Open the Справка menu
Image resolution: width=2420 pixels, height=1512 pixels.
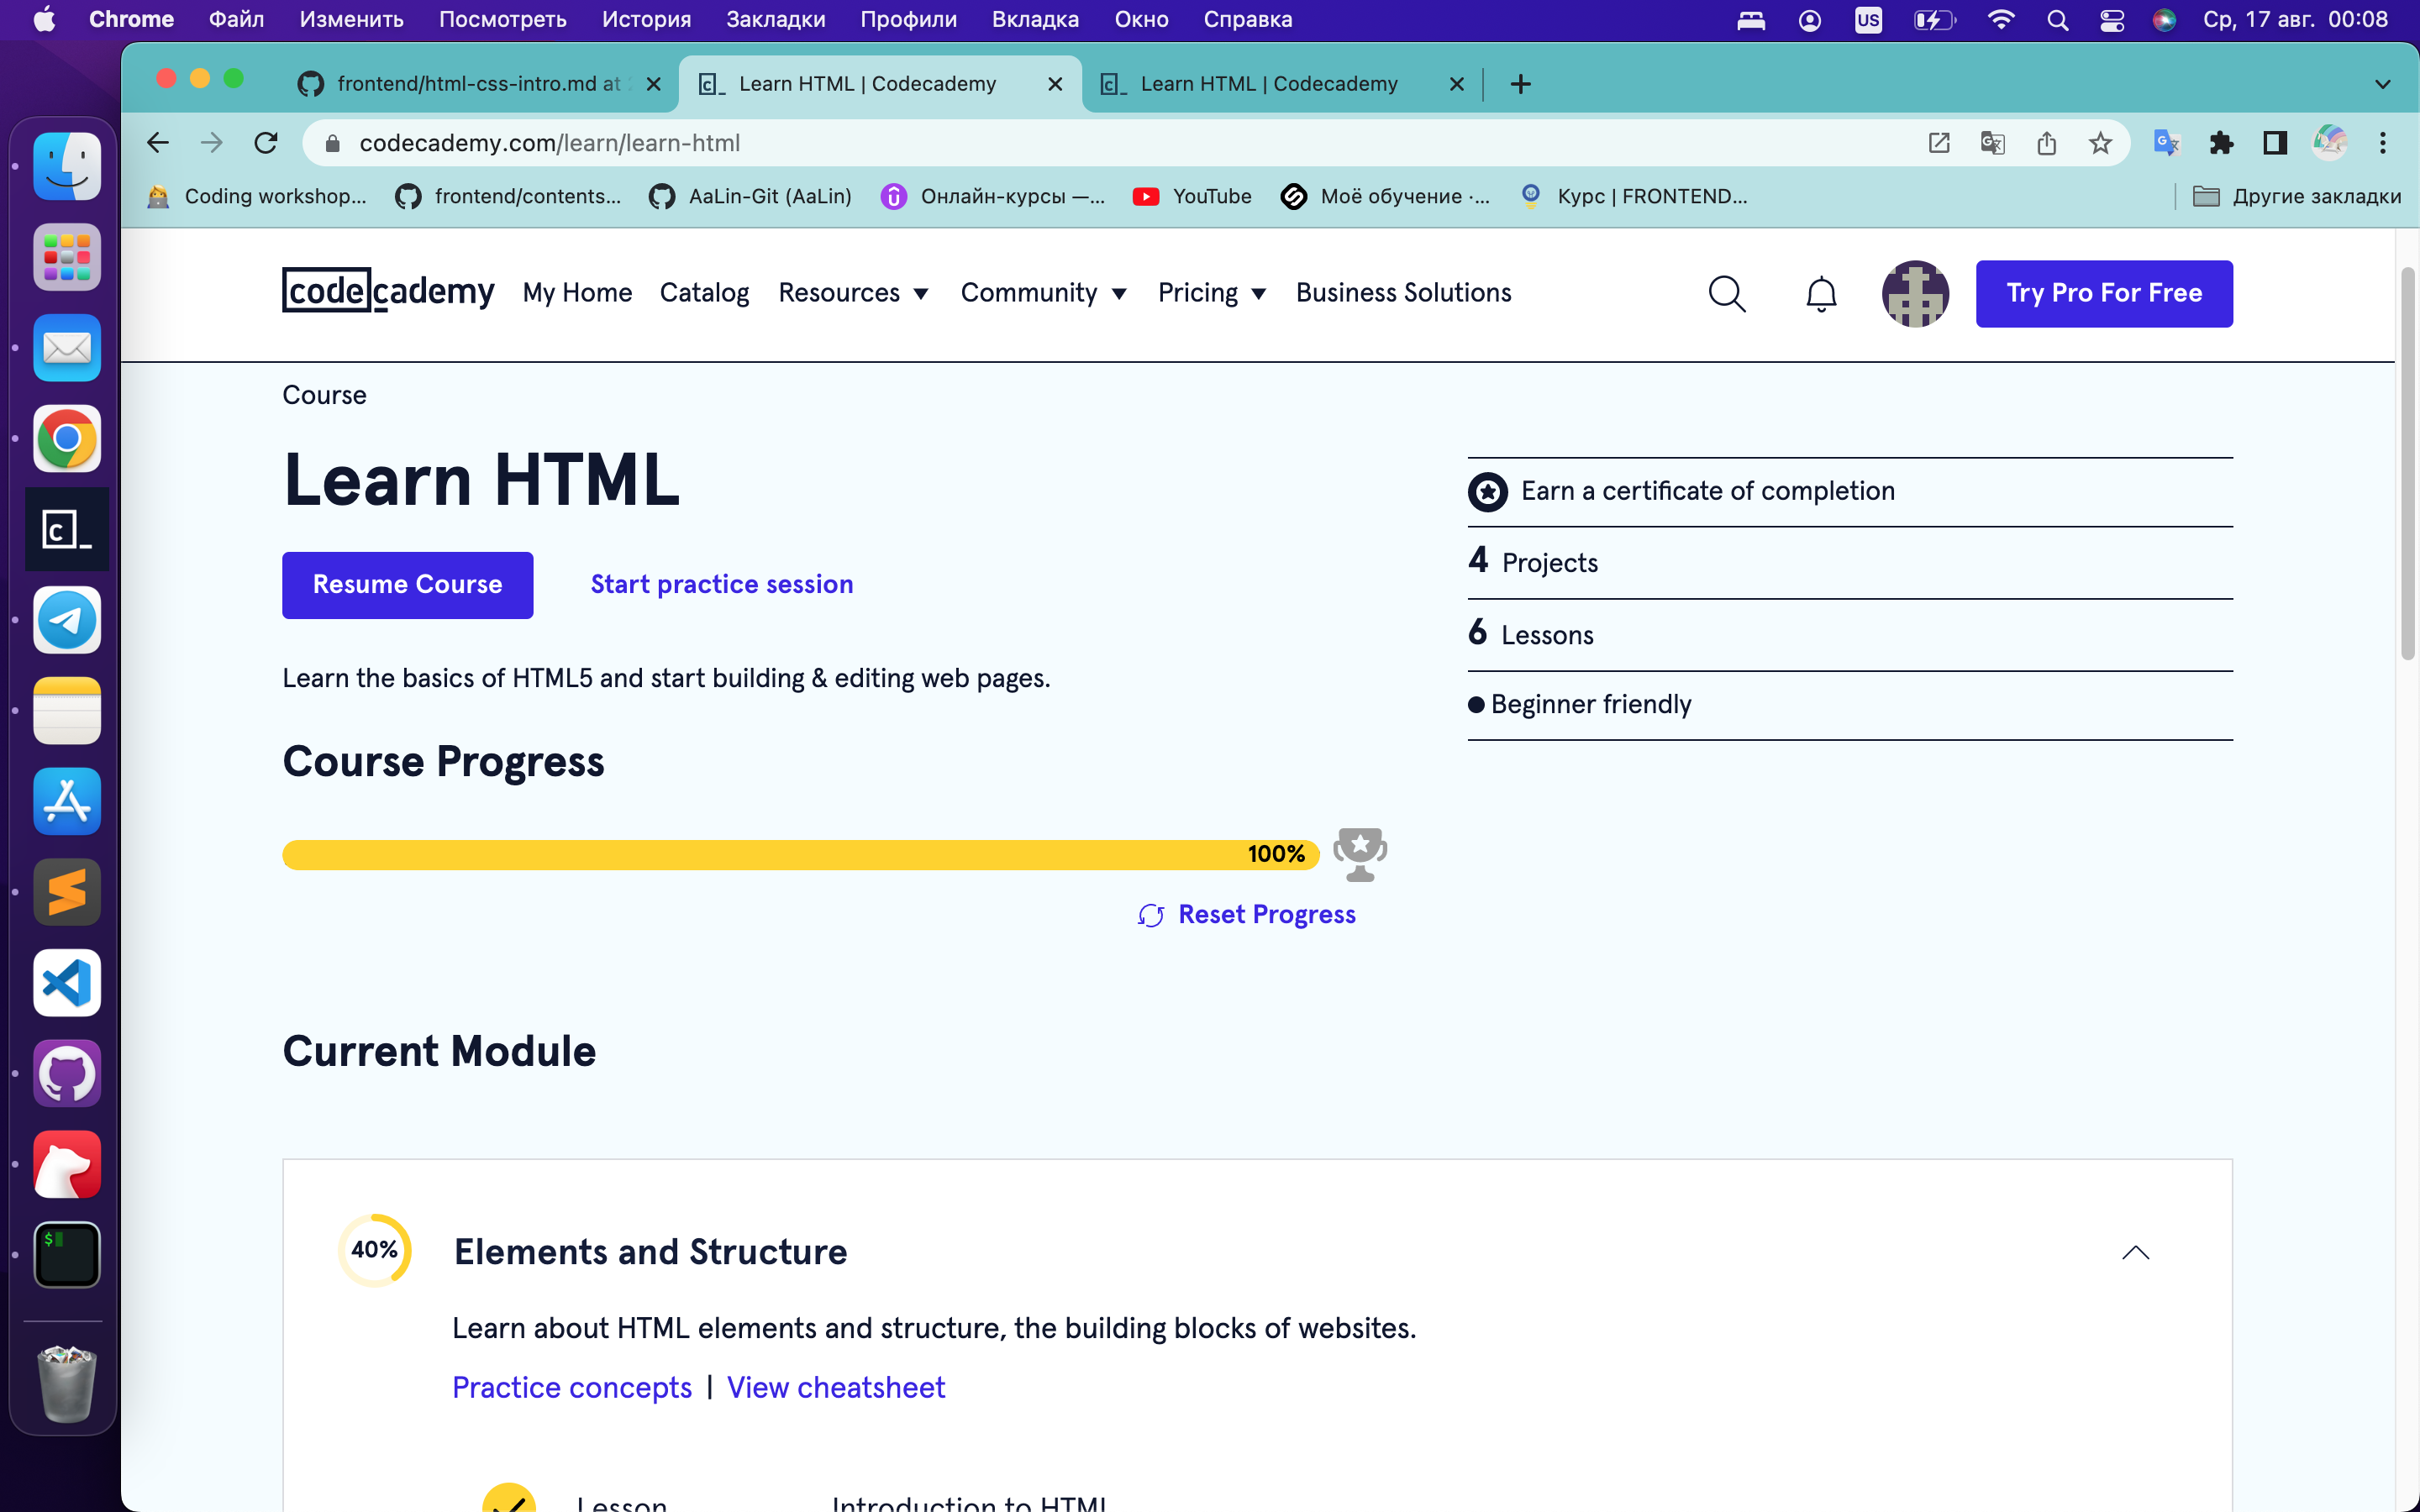coord(1247,19)
